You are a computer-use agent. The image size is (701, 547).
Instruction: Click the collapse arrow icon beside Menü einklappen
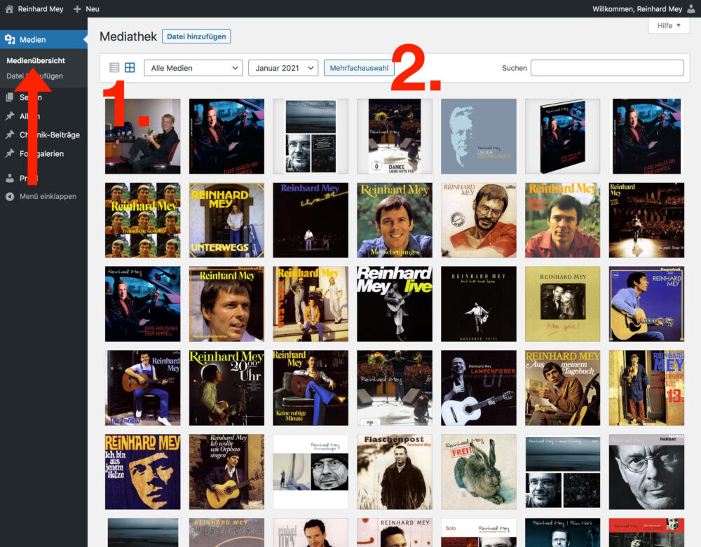9,197
